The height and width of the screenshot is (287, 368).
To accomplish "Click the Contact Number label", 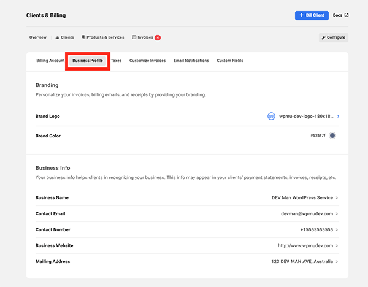I will pos(53,230).
